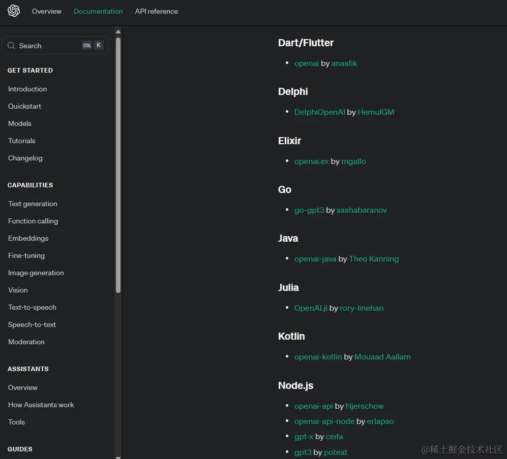Open the openai-kotlin library link

tap(318, 356)
